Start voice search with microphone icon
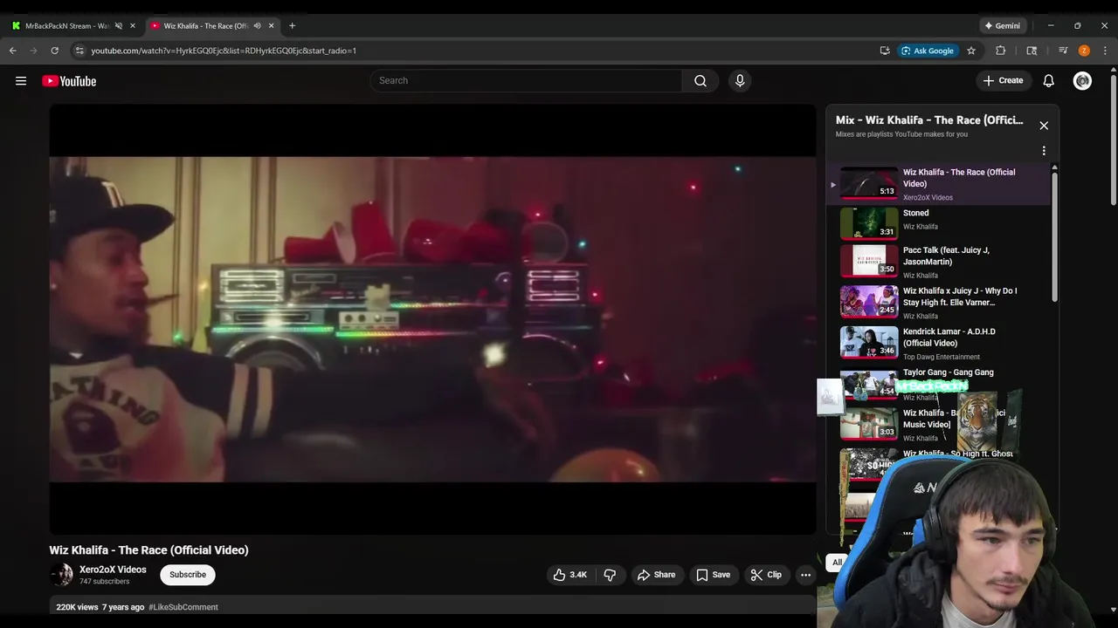This screenshot has width=1118, height=628. click(x=740, y=80)
